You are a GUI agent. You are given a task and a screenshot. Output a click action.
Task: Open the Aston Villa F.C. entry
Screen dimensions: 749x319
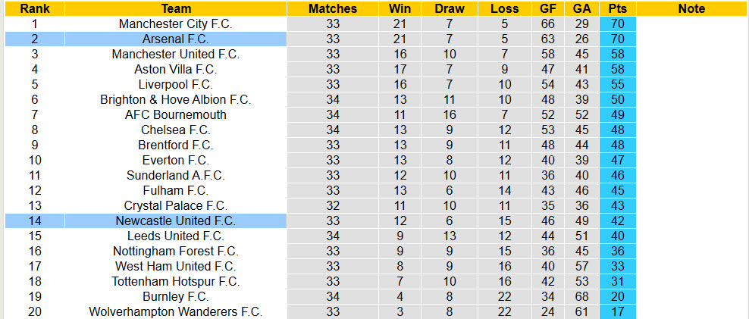(x=176, y=70)
